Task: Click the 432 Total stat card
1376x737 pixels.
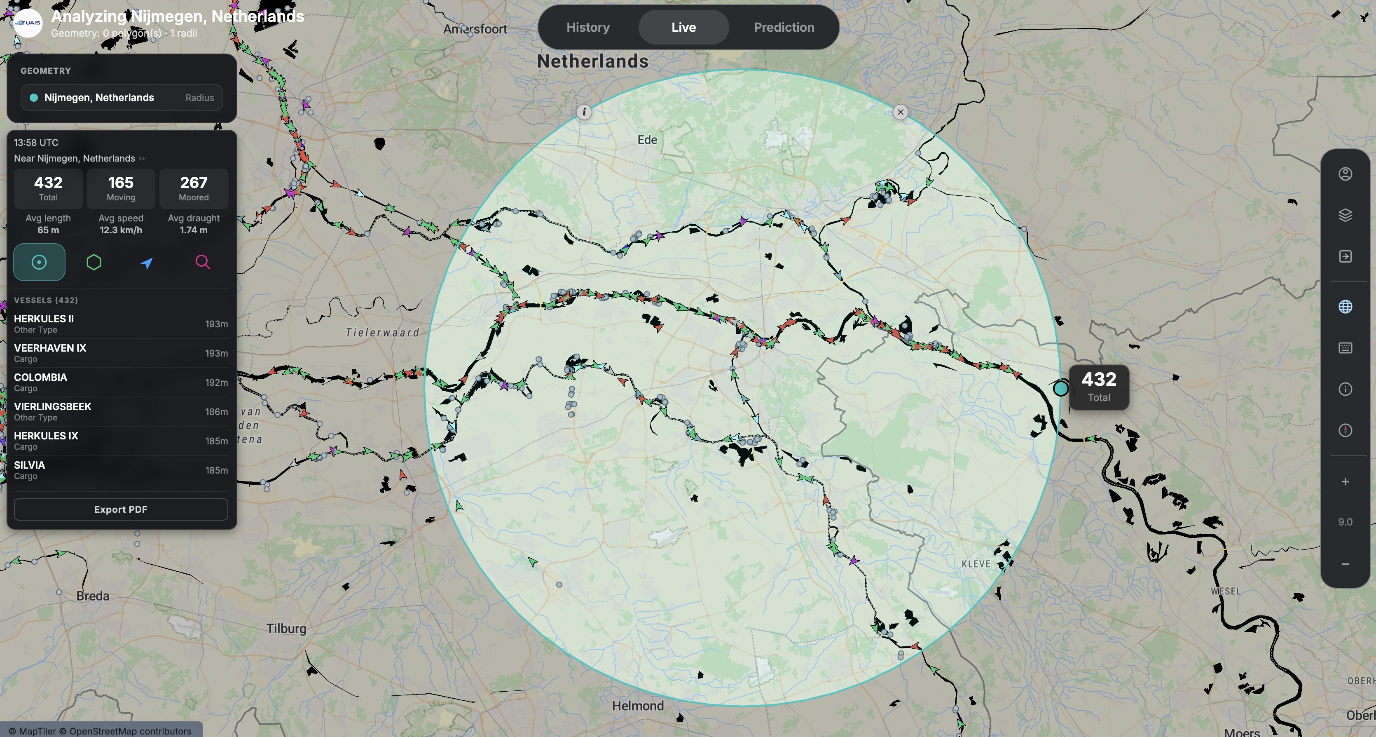Action: click(48, 188)
